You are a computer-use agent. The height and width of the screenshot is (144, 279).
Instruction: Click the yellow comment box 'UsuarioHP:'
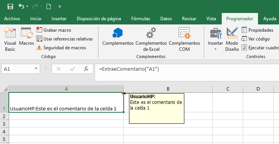pos(156,108)
